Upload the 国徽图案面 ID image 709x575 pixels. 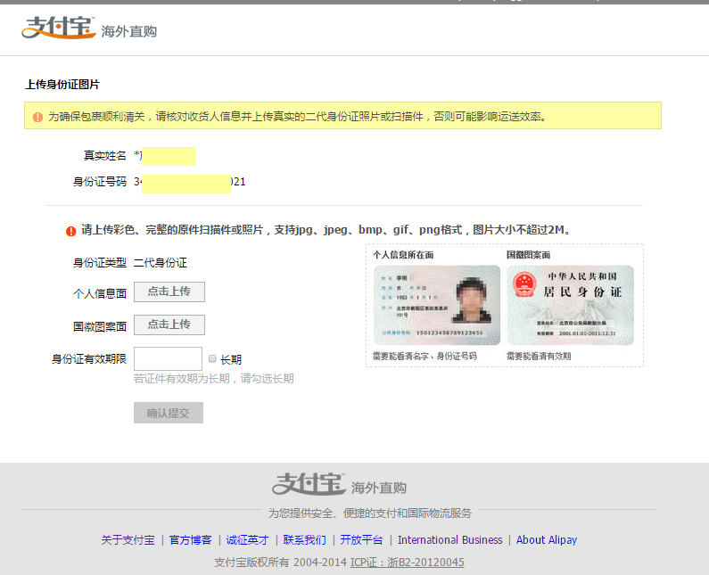pyautogui.click(x=169, y=324)
